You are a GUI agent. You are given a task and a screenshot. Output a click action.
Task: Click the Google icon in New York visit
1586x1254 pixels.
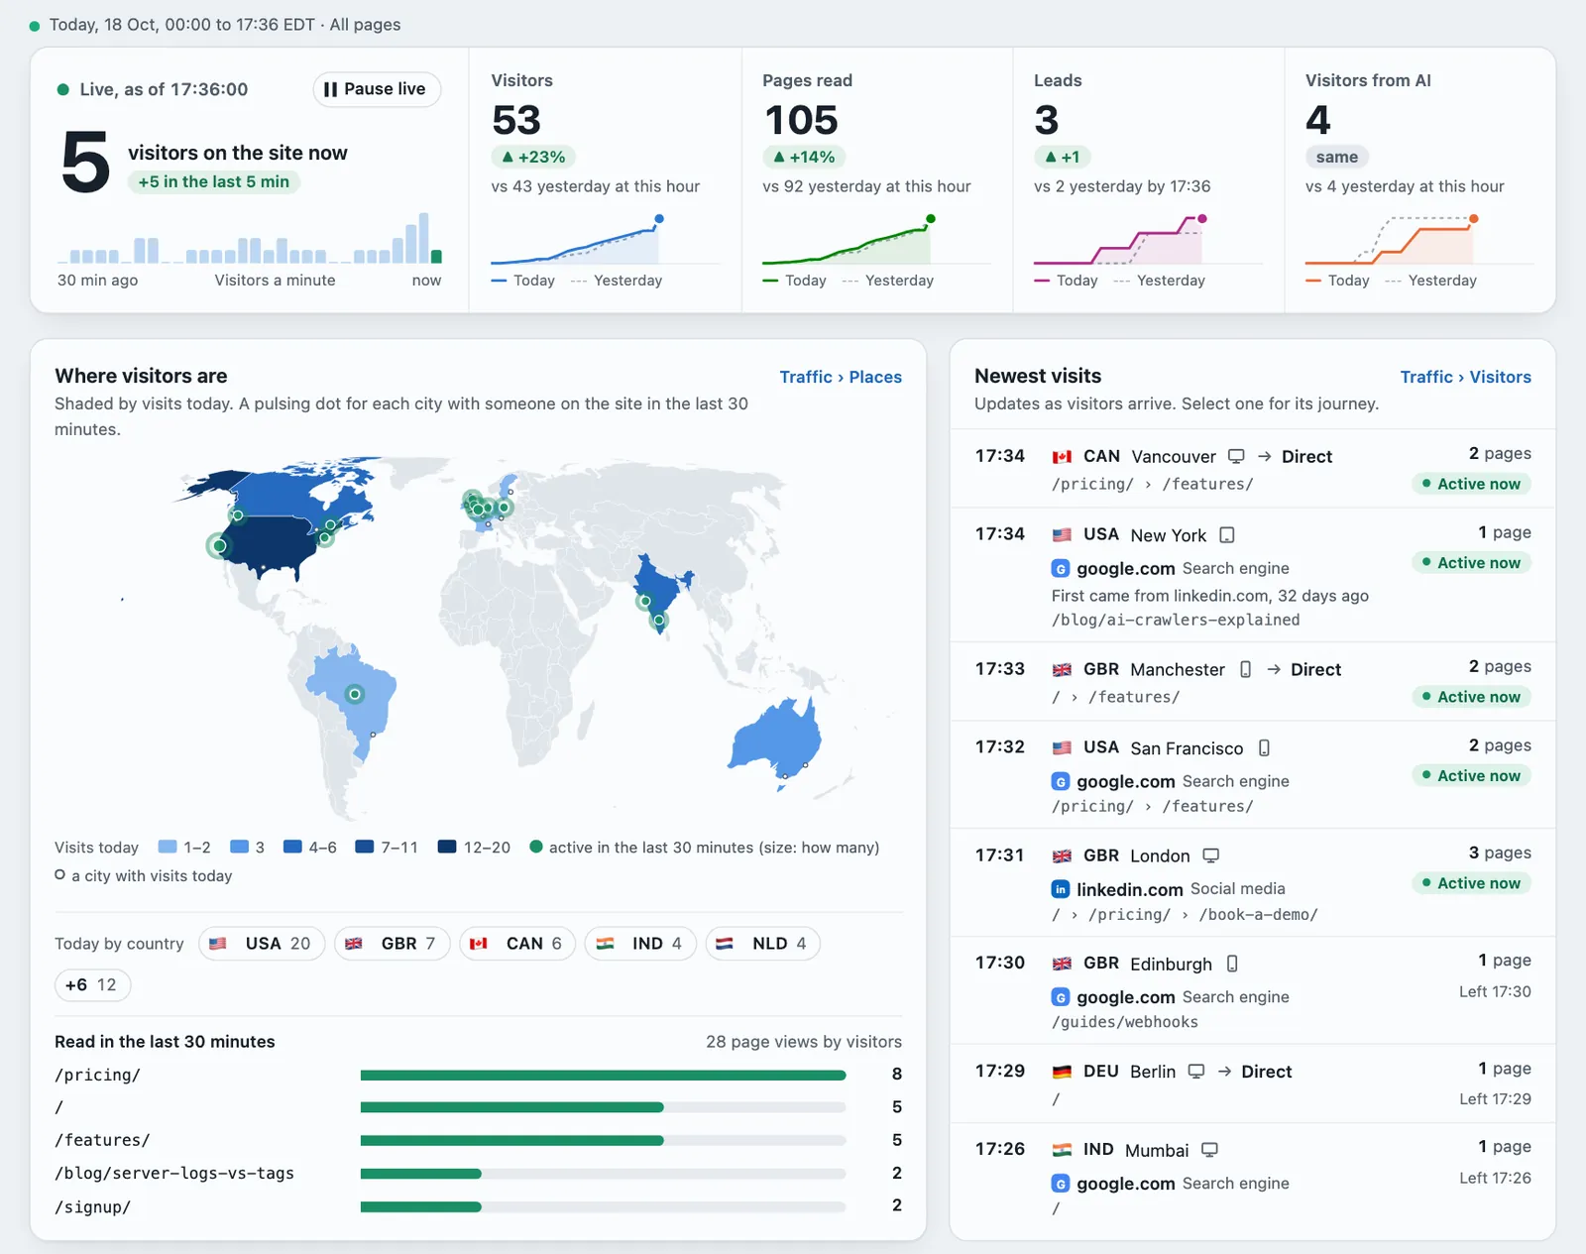[x=1061, y=569]
